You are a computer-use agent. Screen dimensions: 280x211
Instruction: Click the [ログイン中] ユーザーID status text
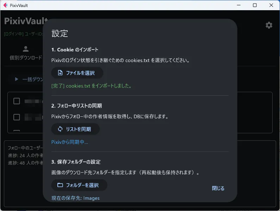pyautogui.click(x=23, y=34)
